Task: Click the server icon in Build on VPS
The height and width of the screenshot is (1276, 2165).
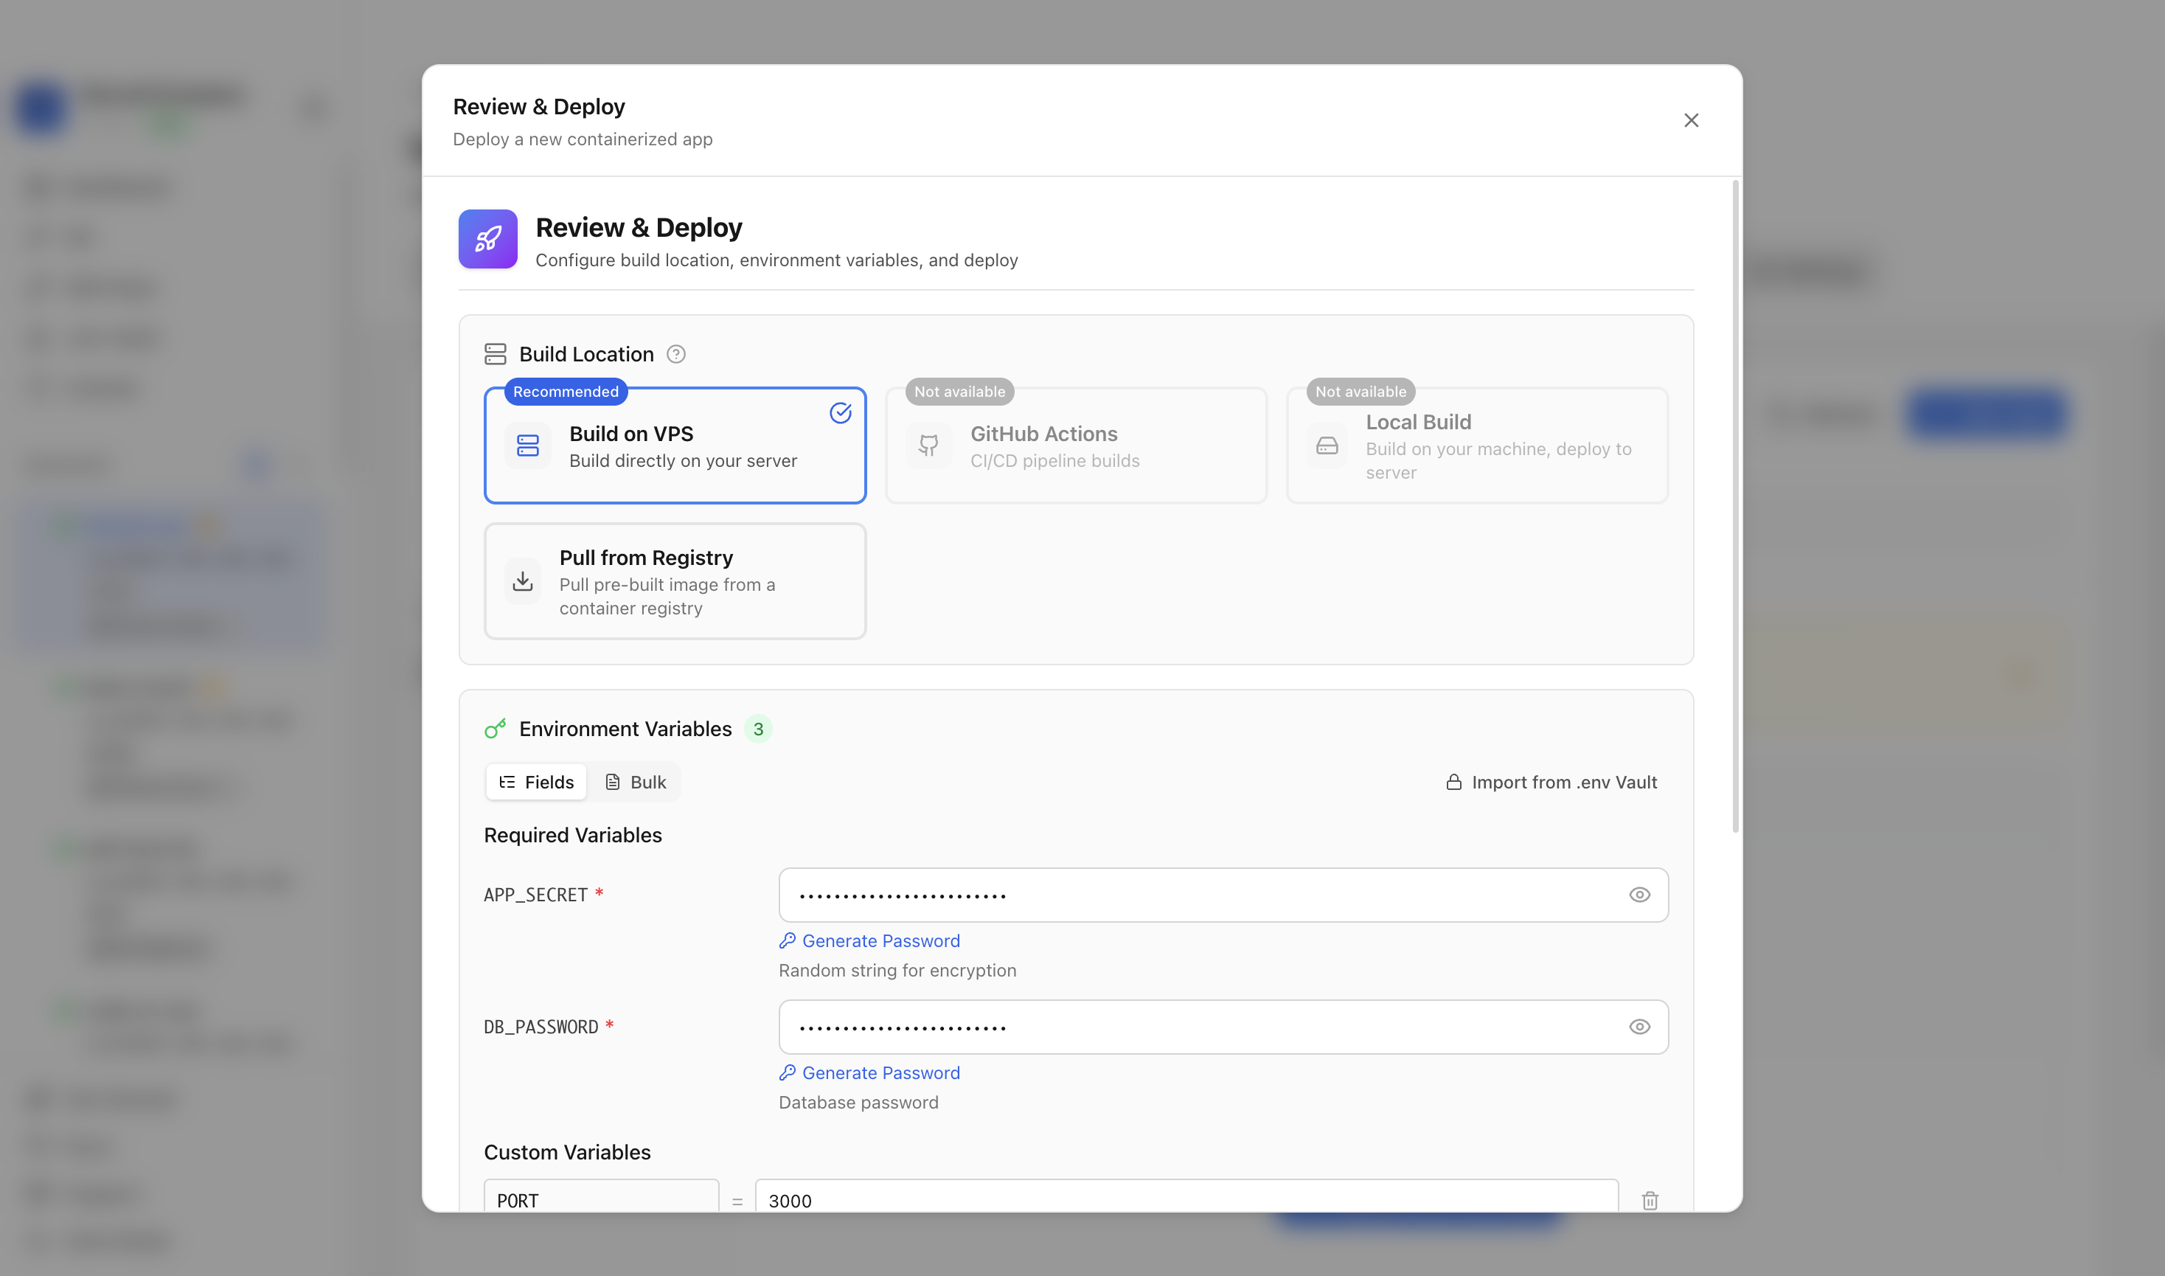Action: click(x=528, y=445)
